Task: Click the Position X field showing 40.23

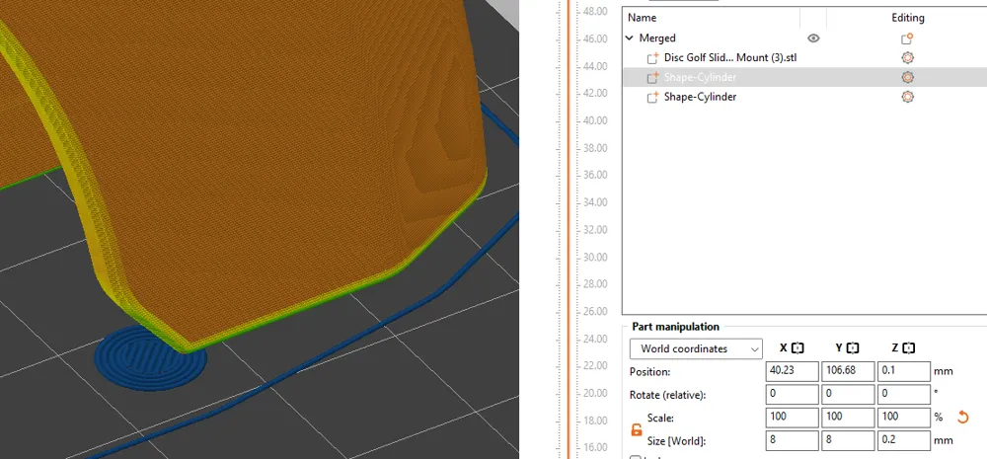Action: tap(793, 371)
